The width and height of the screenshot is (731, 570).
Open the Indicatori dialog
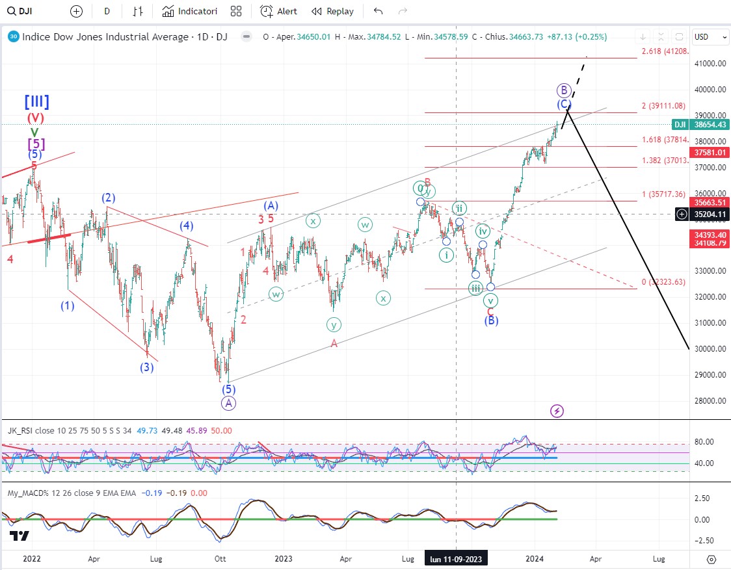190,11
